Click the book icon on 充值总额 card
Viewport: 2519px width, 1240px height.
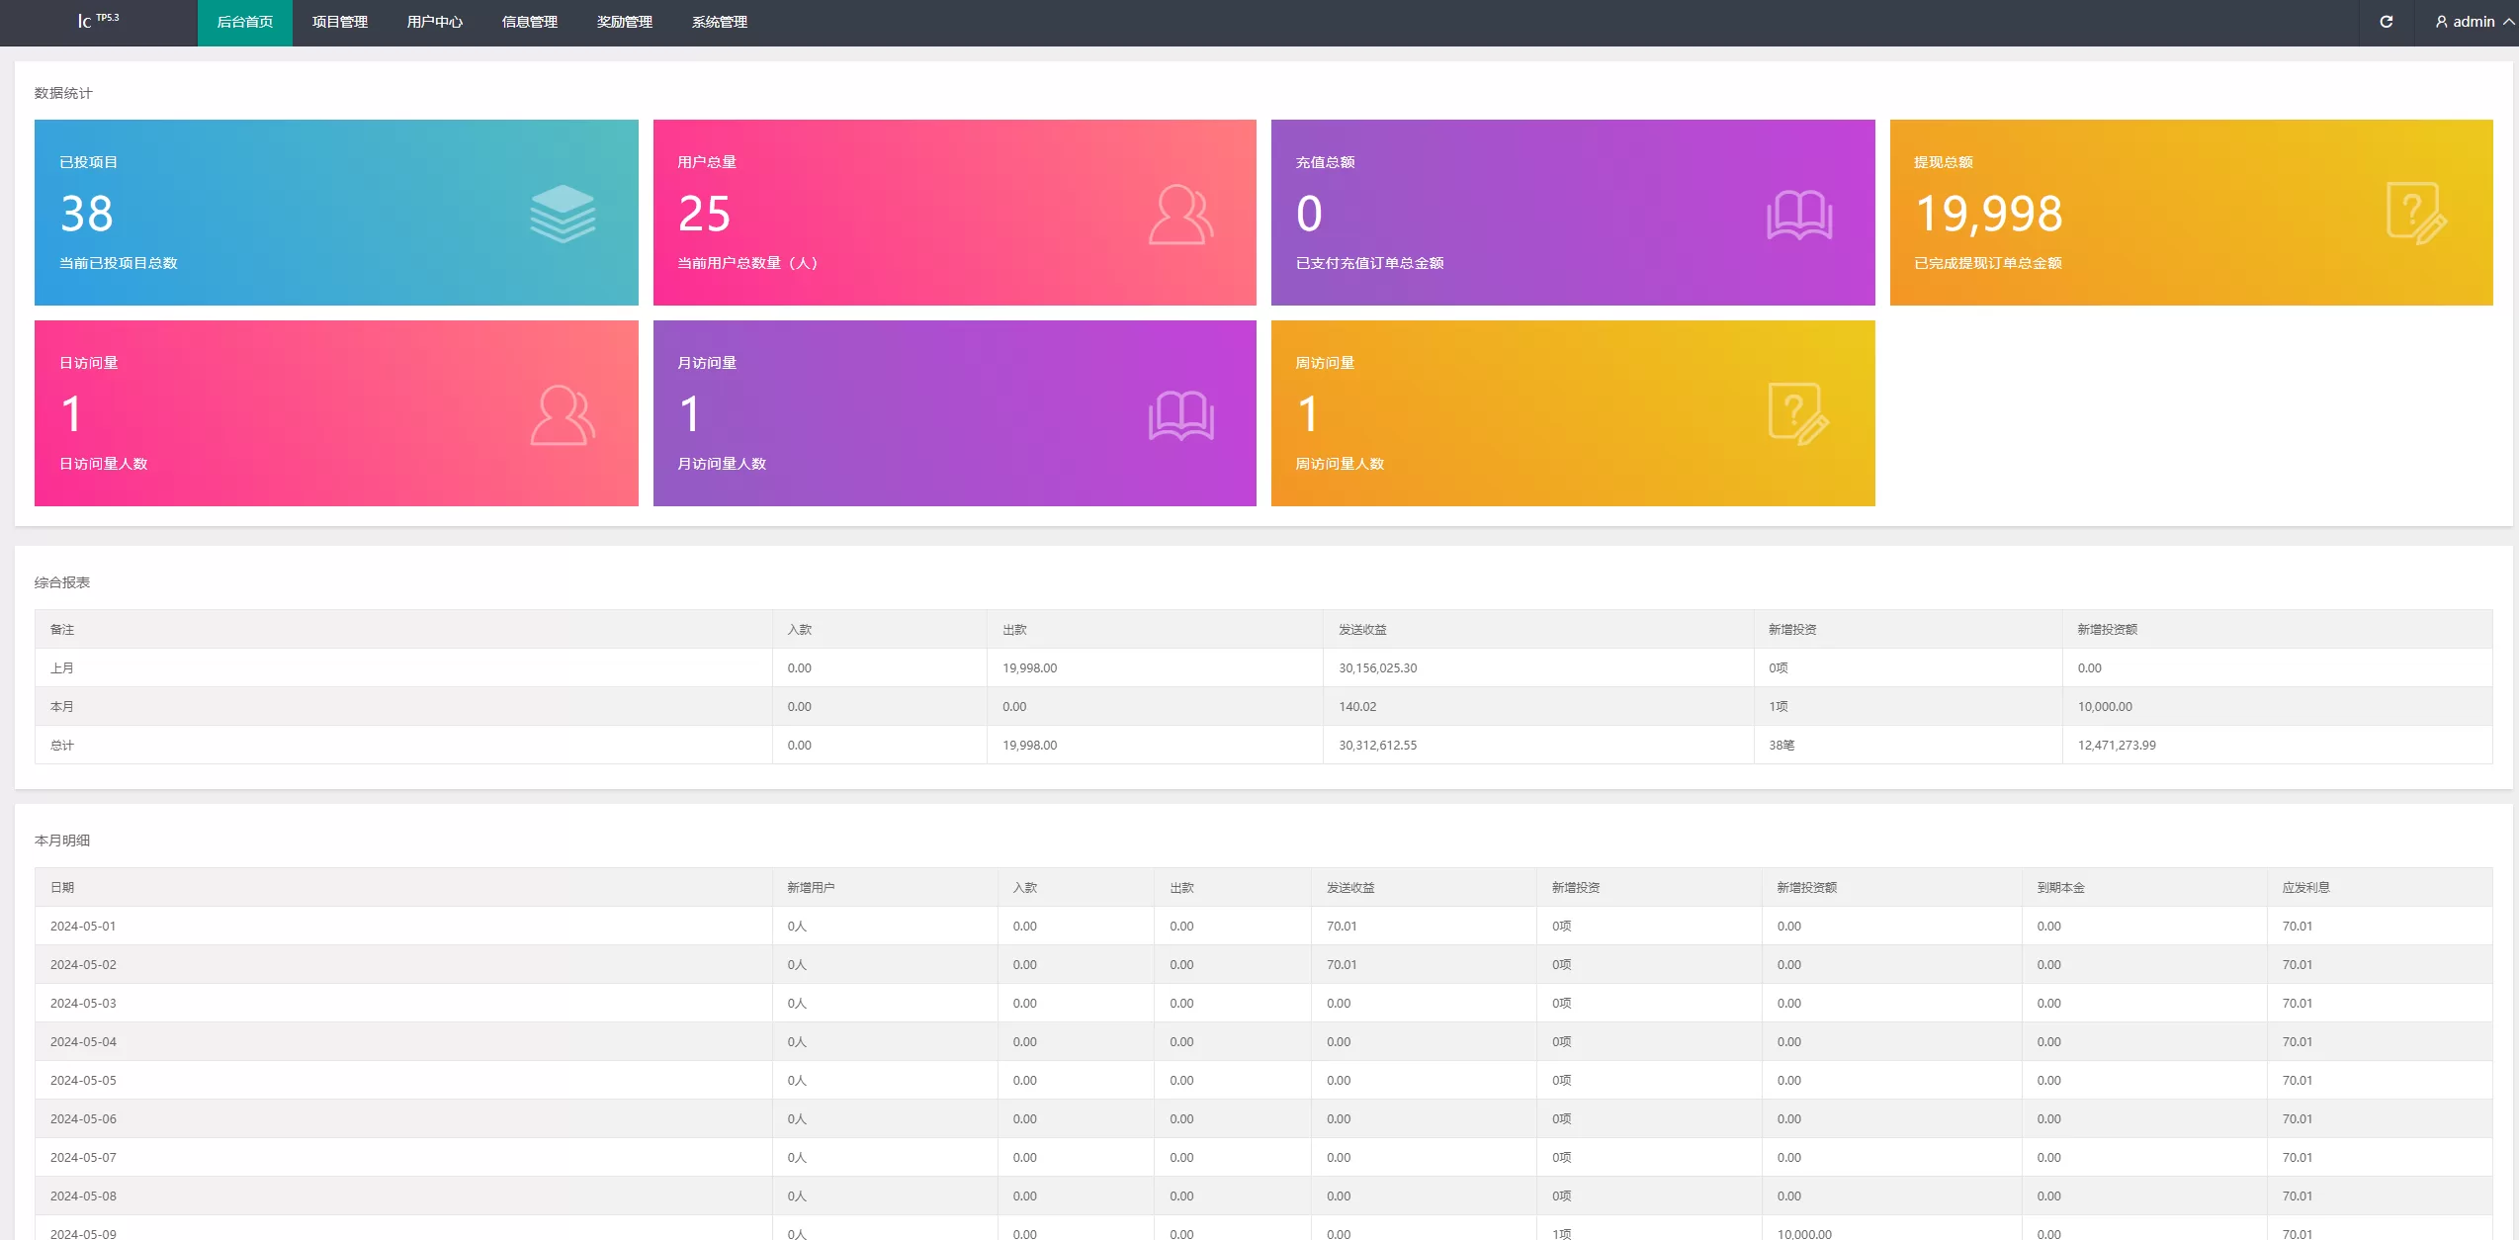[1799, 215]
